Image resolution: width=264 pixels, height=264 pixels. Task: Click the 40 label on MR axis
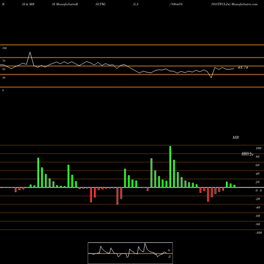258,174
